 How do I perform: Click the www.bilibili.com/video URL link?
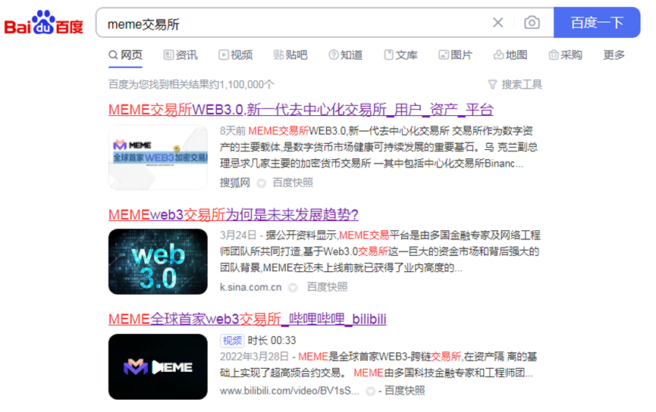[290, 391]
